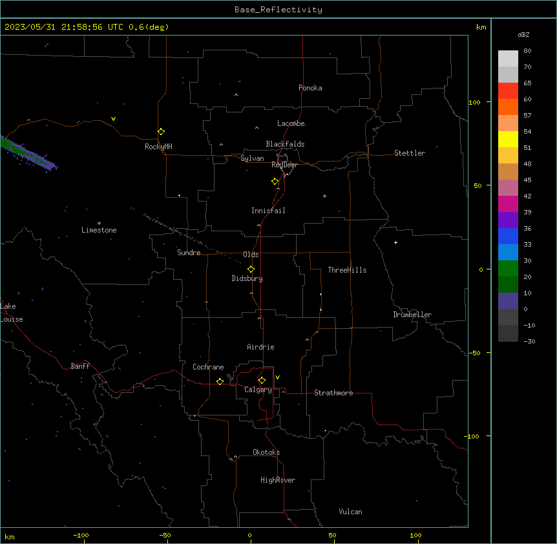Click the white asterisk east of Innisfail

coord(324,196)
